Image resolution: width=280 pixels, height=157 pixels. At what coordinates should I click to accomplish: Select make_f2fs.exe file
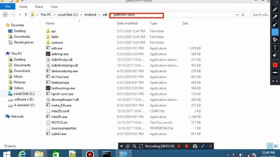click(x=61, y=105)
